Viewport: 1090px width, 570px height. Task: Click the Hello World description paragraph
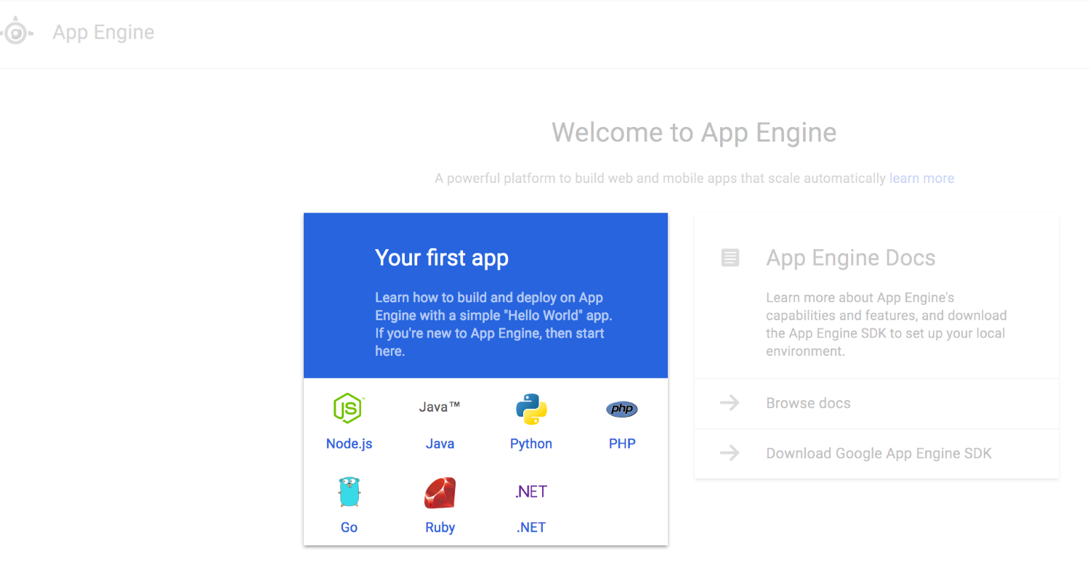[494, 324]
